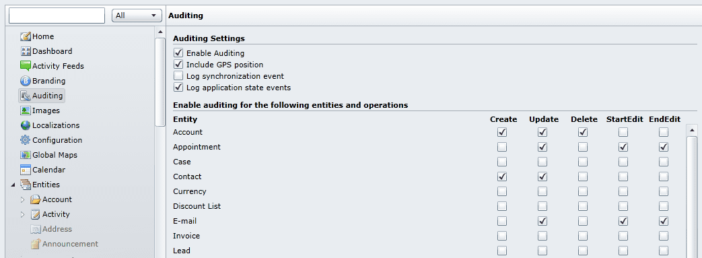The width and height of the screenshot is (702, 258).
Task: Open Dashboard via its chart icon
Action: [x=26, y=51]
